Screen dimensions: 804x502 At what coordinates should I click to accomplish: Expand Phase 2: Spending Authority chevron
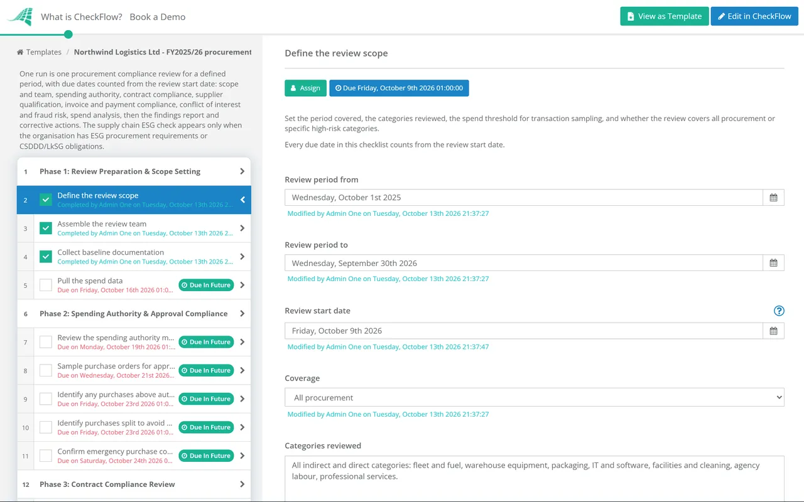pos(242,314)
